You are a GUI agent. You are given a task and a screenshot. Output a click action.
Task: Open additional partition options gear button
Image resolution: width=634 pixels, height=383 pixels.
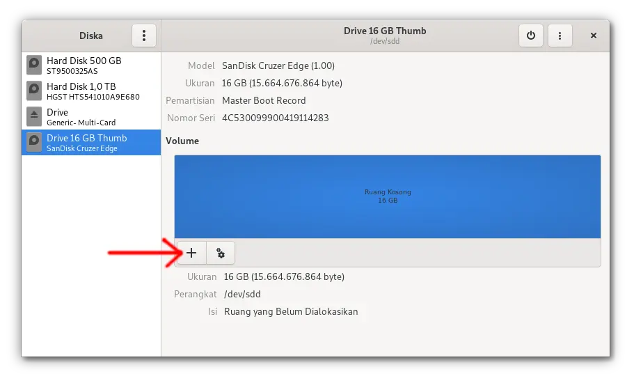click(221, 253)
